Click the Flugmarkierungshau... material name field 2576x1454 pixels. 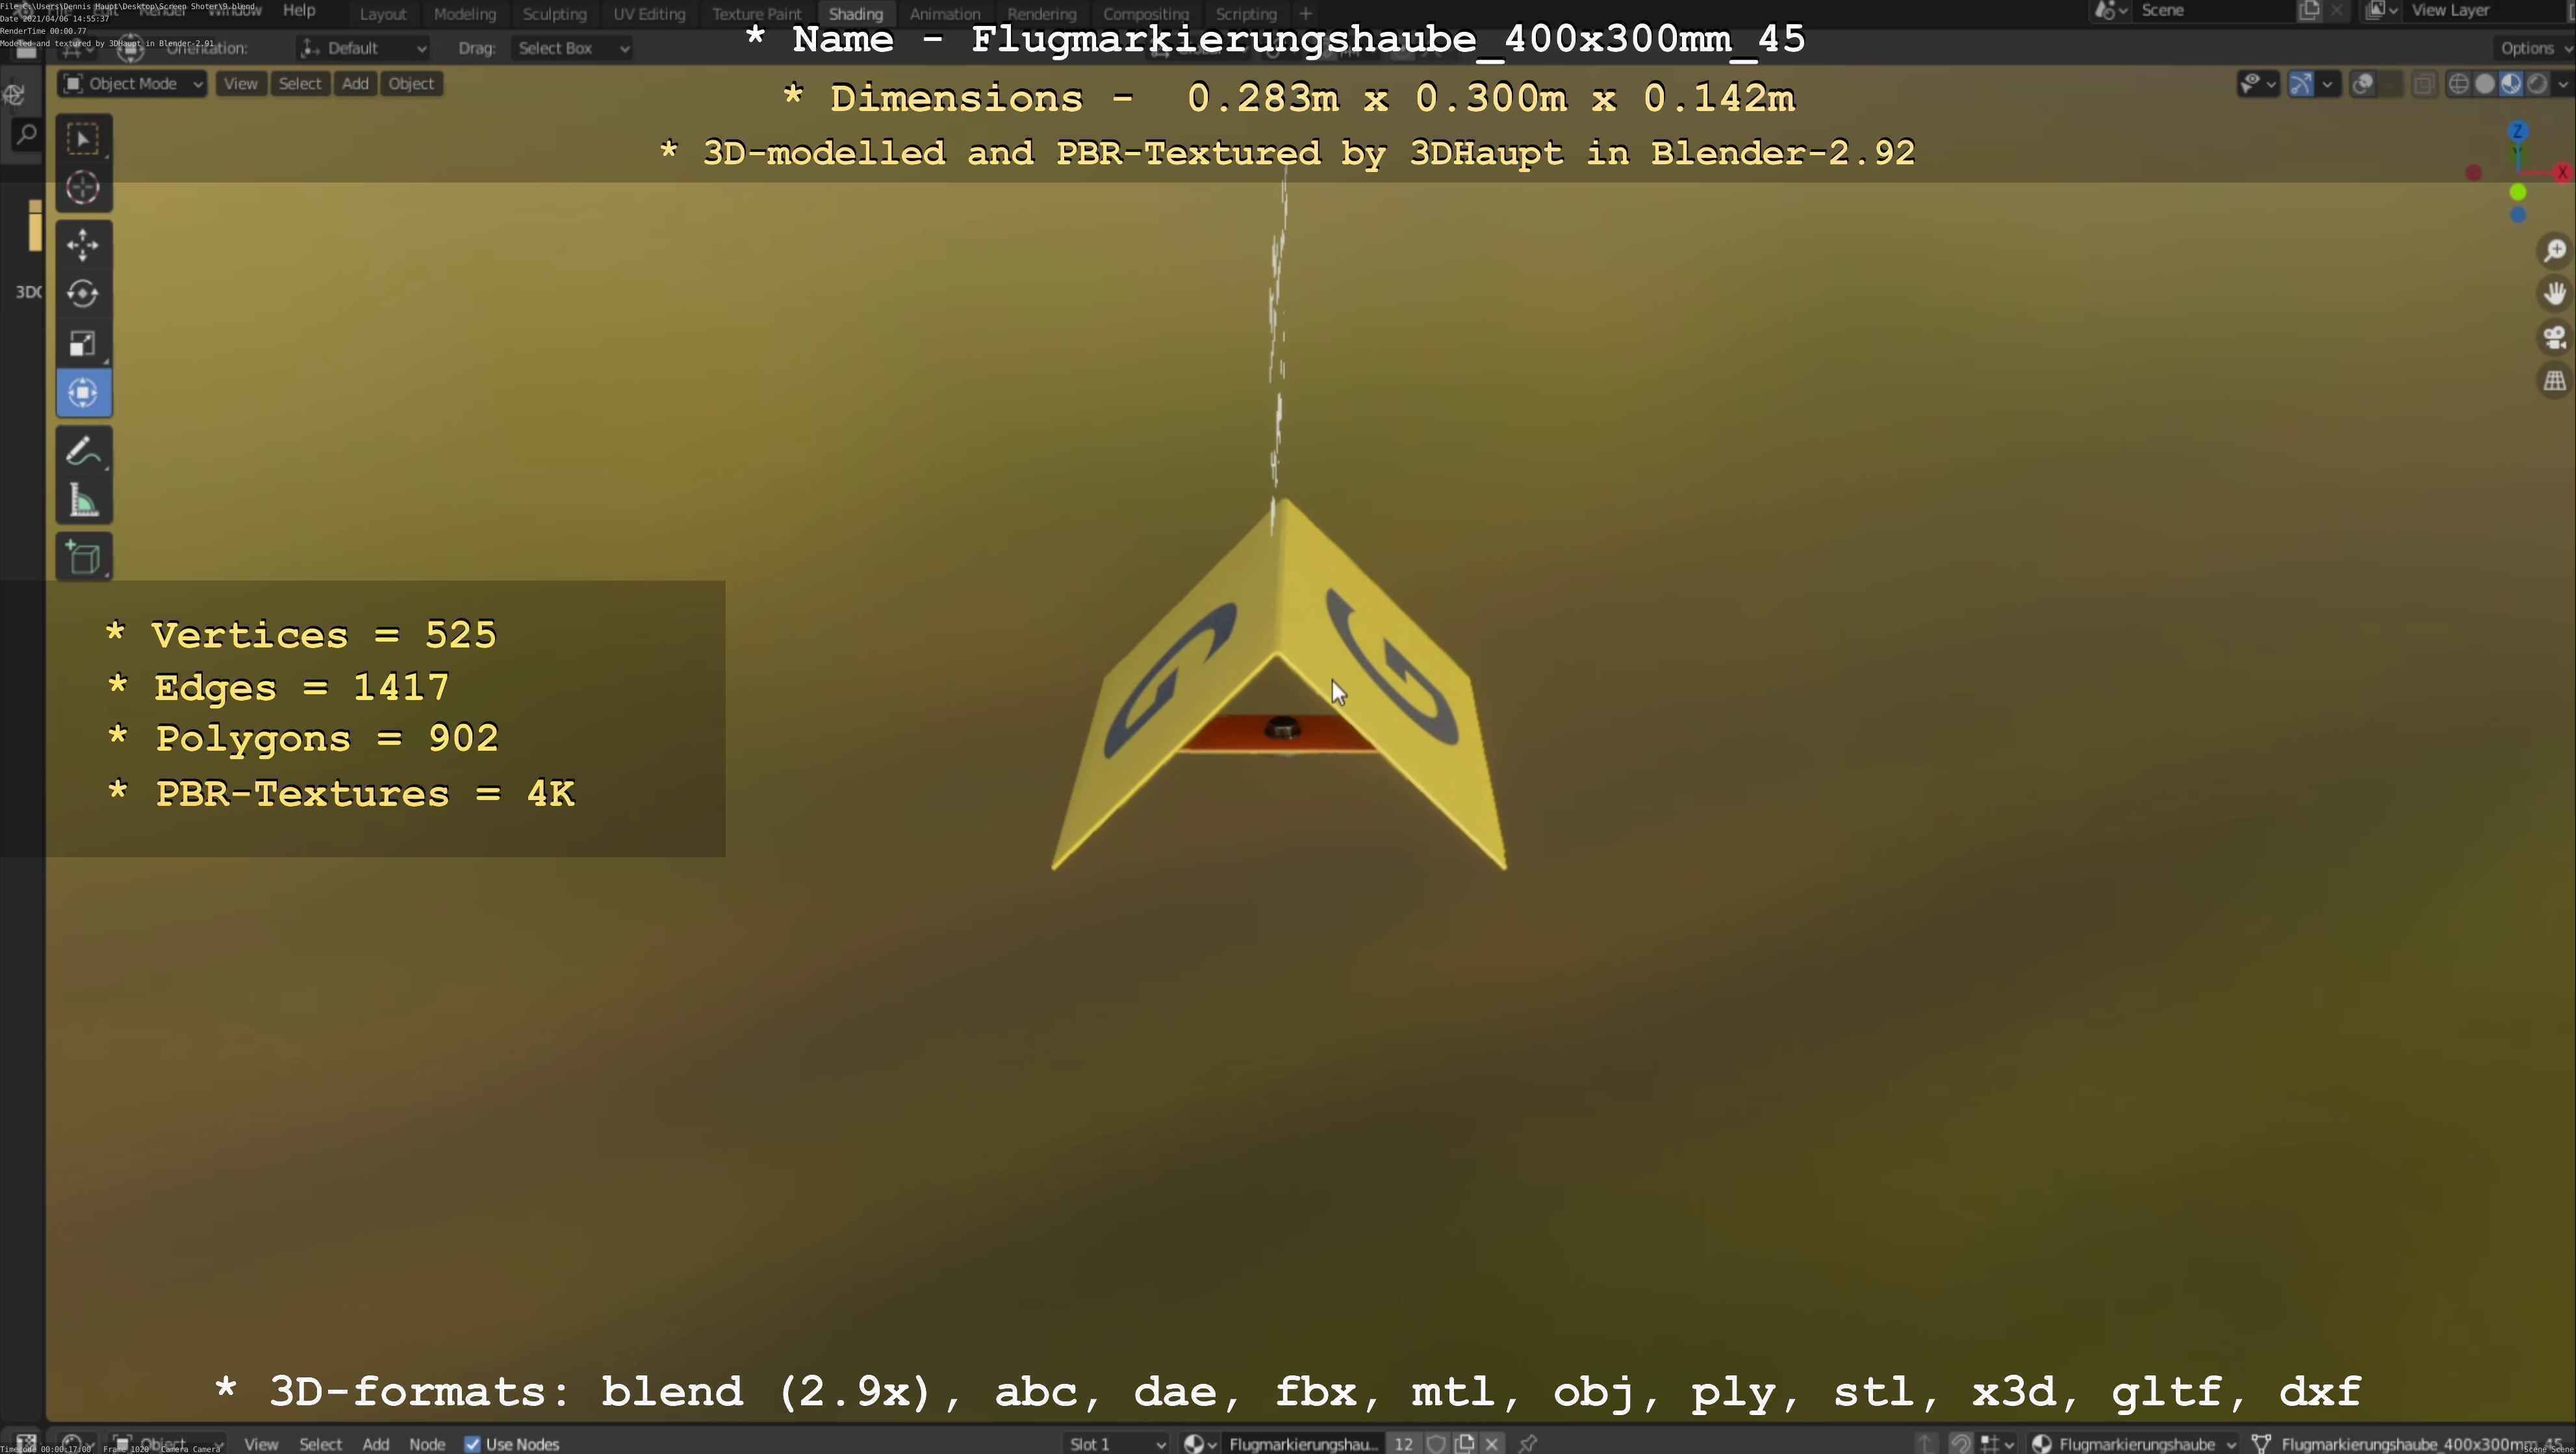coord(1303,1443)
